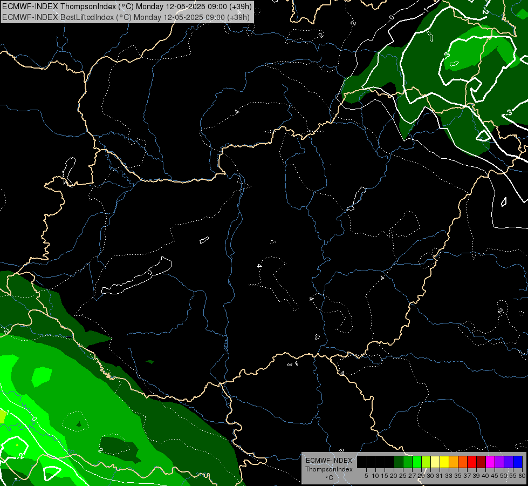Select the medium green 25–27 legend swatch
The height and width of the screenshot is (486, 528).
click(x=408, y=462)
